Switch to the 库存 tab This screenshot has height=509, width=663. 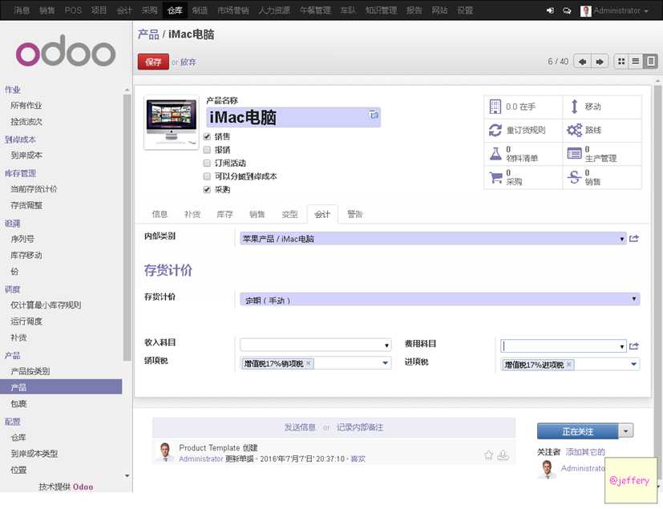click(x=224, y=214)
